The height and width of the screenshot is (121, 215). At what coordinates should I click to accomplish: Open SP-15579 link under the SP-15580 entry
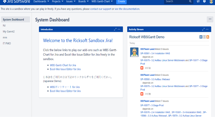(162, 86)
